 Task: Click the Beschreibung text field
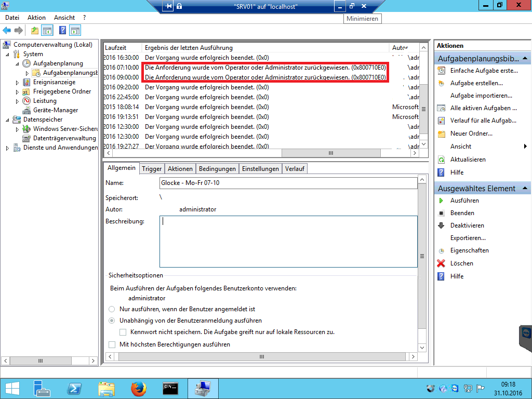(x=288, y=242)
